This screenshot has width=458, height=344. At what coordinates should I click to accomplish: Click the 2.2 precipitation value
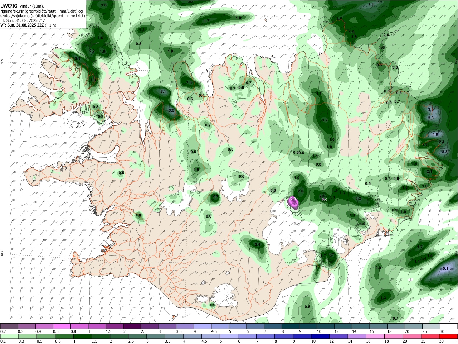[92, 51]
